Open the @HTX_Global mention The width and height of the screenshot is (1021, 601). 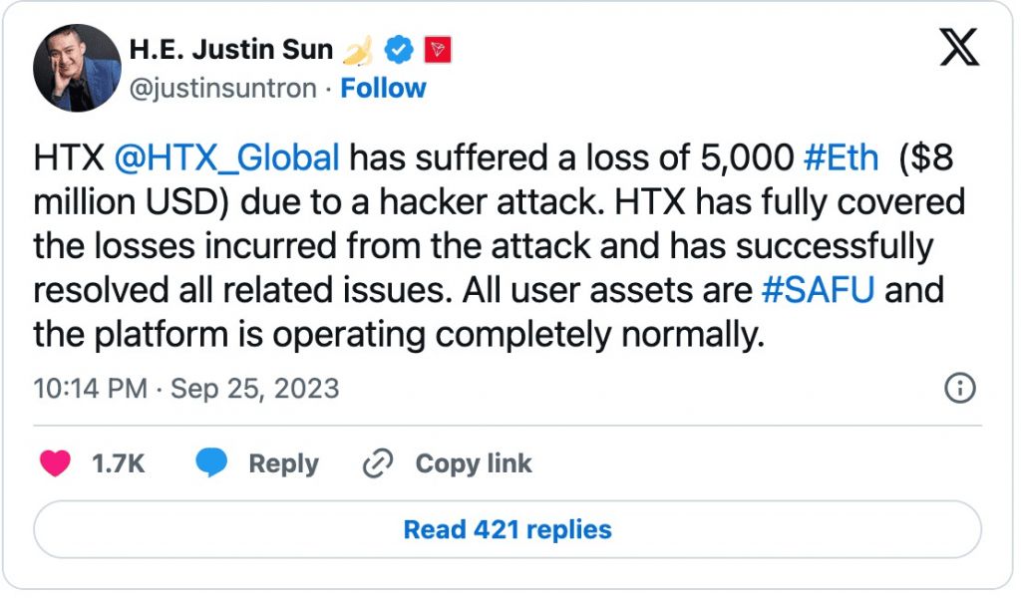click(x=227, y=157)
